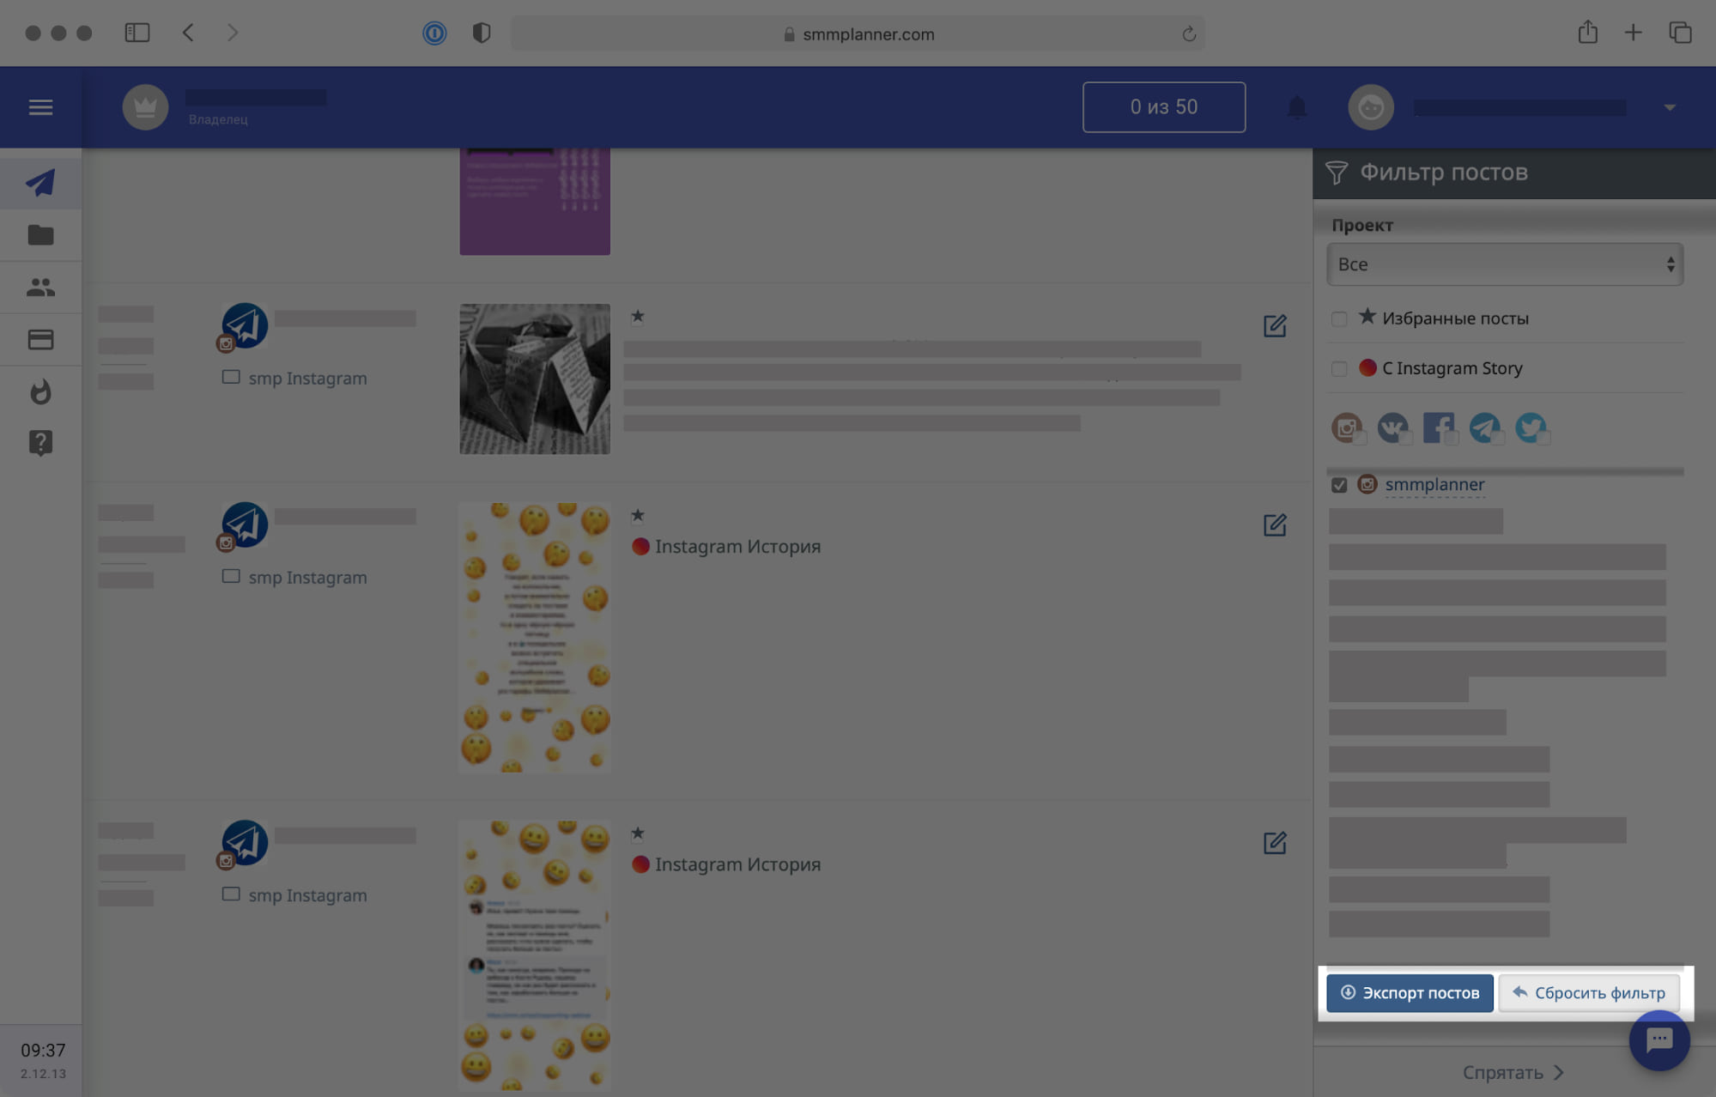The image size is (1716, 1097).
Task: Click the help/question mark icon
Action: [x=41, y=443]
